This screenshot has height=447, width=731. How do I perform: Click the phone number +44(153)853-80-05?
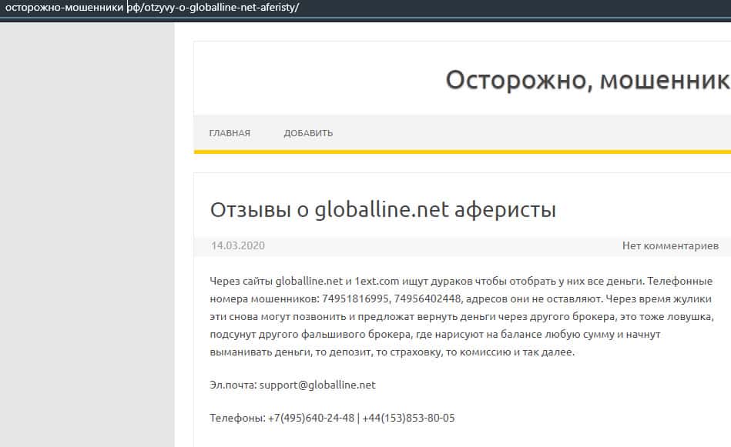coord(409,418)
